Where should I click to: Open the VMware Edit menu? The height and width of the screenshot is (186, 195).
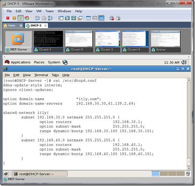tap(19, 11)
